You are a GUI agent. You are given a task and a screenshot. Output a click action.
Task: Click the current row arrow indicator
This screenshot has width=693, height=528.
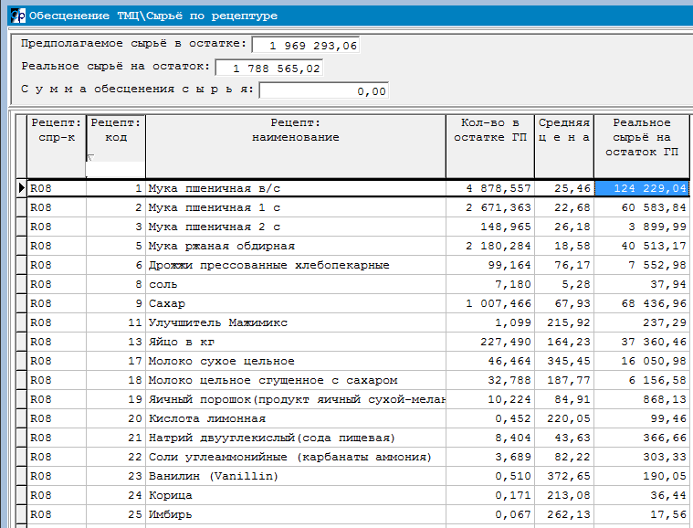pyautogui.click(x=20, y=188)
